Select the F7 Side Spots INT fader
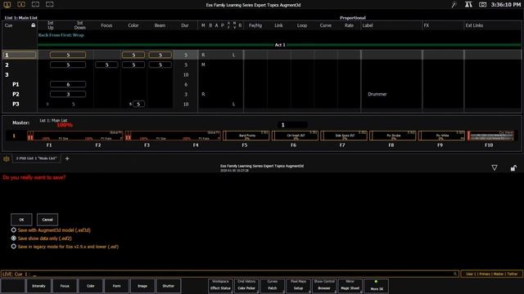The width and height of the screenshot is (524, 294). [x=344, y=136]
